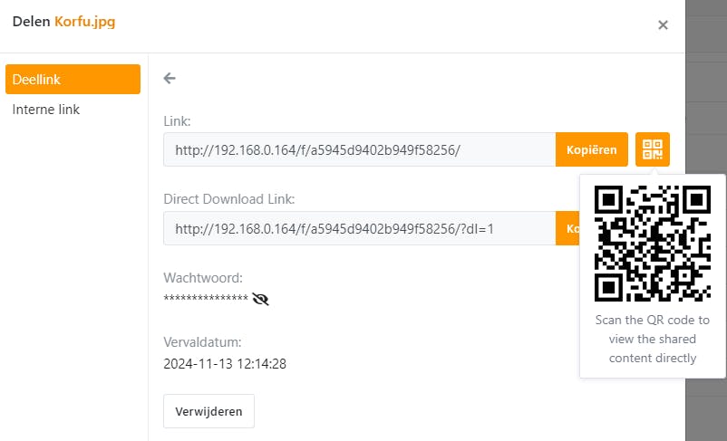This screenshot has width=727, height=441.
Task: Copy the Direct Download Link
Action: pos(568,228)
